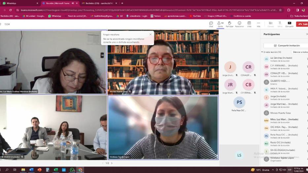Unmute using the Micro button
Screen dimensions: 308x173
280,24
